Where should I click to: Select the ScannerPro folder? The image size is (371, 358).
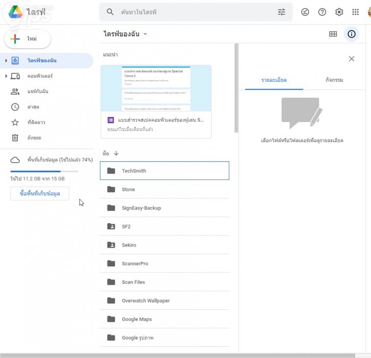[165, 263]
